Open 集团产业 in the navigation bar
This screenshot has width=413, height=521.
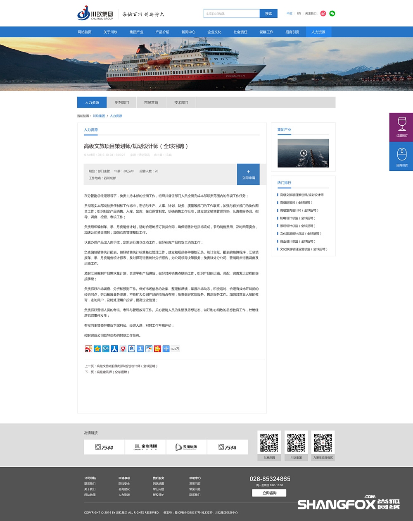click(x=136, y=32)
